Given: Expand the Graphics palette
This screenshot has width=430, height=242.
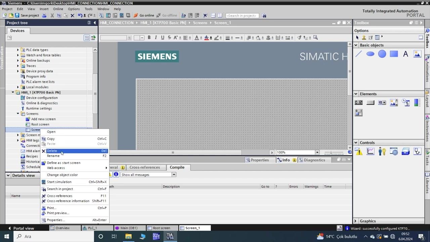Looking at the screenshot, I should coord(356,221).
